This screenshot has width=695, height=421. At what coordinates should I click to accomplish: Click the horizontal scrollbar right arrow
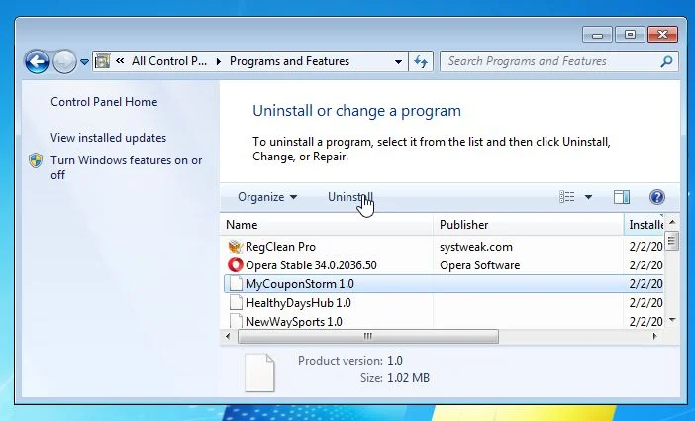pos(654,336)
